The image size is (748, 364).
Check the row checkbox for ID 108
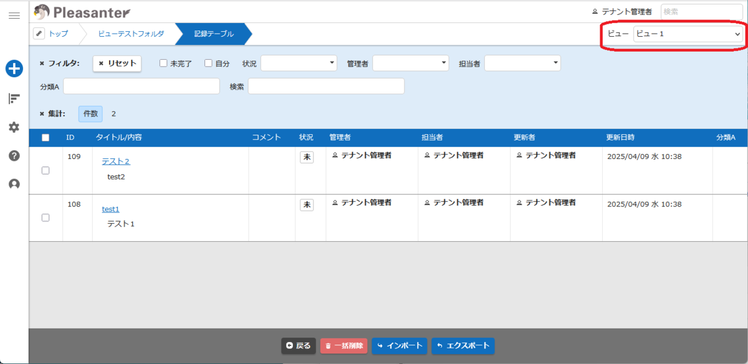[46, 218]
